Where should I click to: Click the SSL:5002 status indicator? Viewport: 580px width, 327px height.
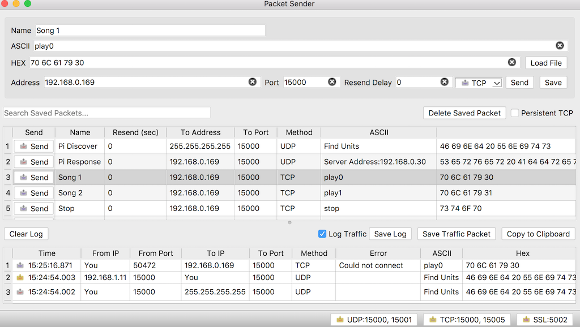pyautogui.click(x=544, y=320)
